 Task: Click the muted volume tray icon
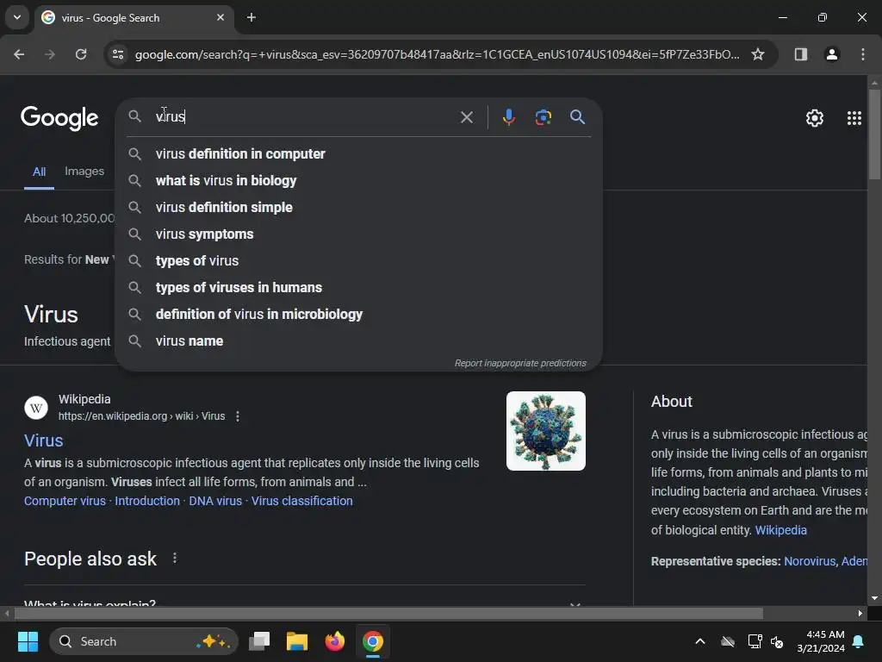777,641
